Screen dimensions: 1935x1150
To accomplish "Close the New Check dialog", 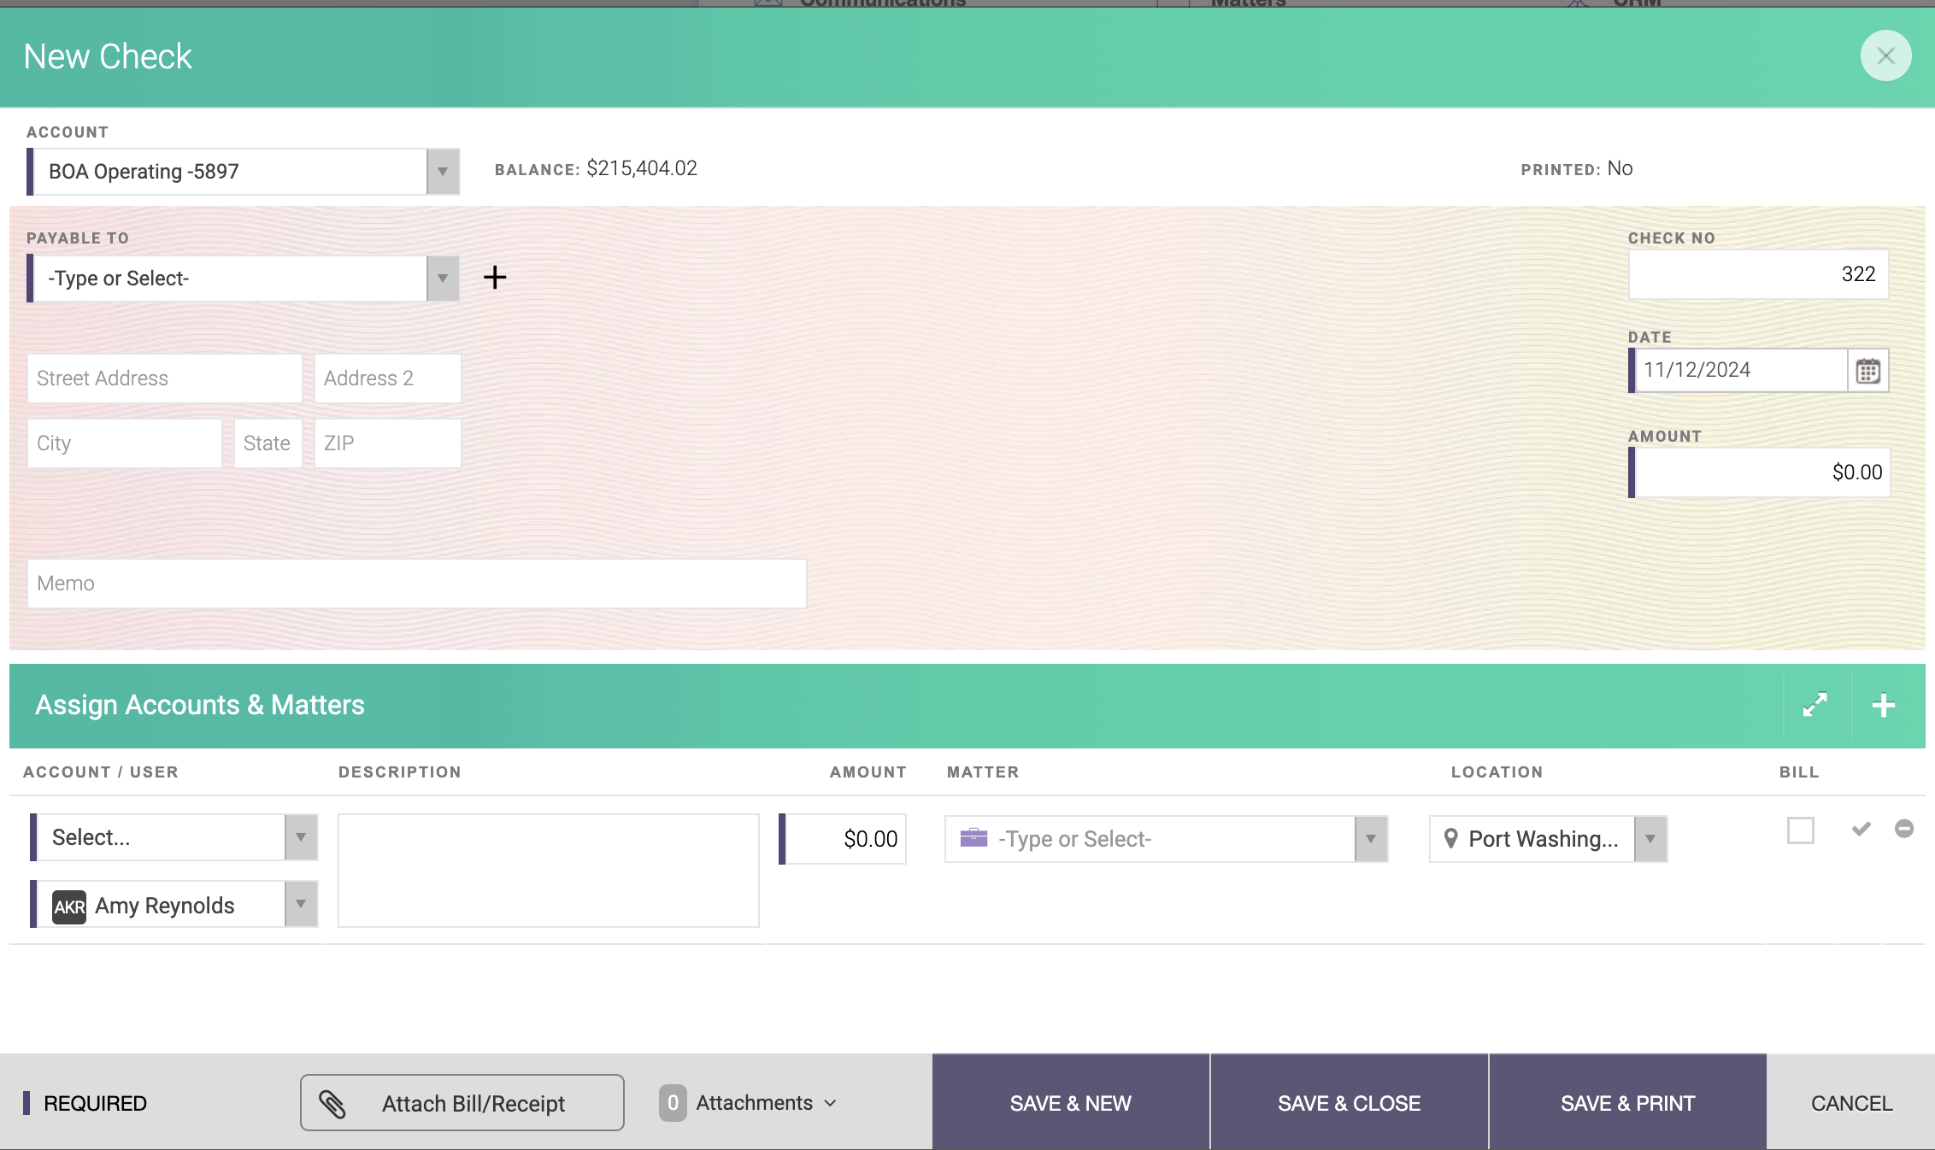I will click(x=1885, y=56).
